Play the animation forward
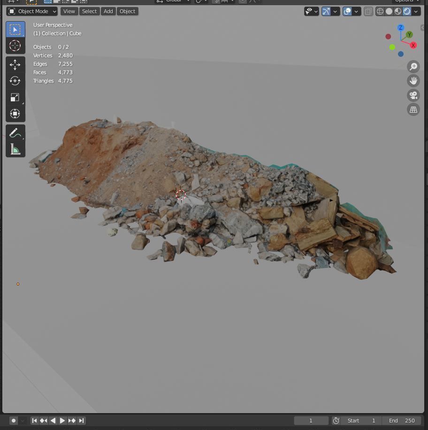The height and width of the screenshot is (430, 428). pos(62,421)
